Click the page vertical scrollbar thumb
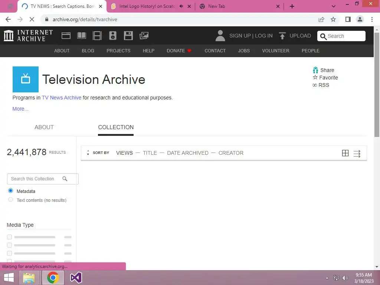Screen dimensions: 380x285 [377, 85]
